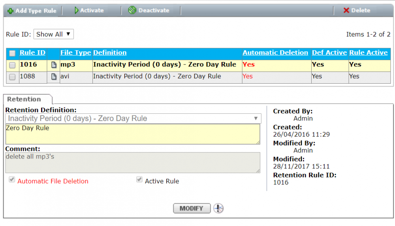
Task: Click the Deactivate circle icon
Action: (132, 11)
